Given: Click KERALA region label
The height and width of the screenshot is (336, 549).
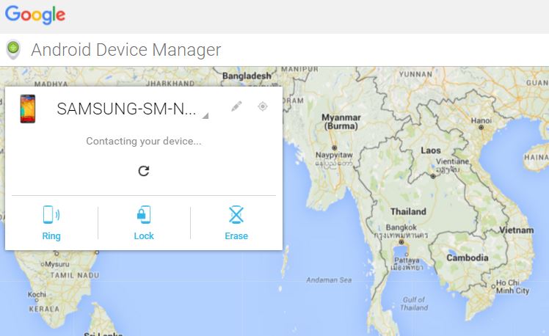Looking at the screenshot, I should [44, 309].
